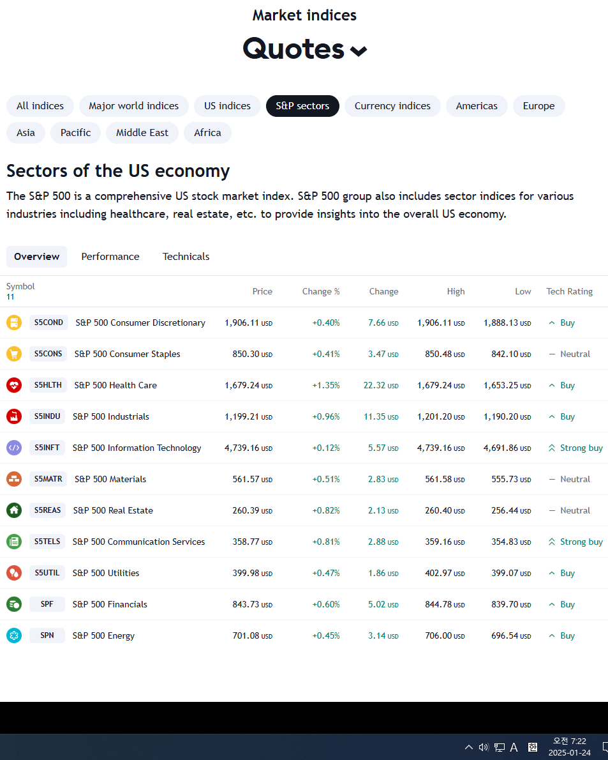Switch to the Performance tab
The image size is (608, 760).
tap(110, 256)
